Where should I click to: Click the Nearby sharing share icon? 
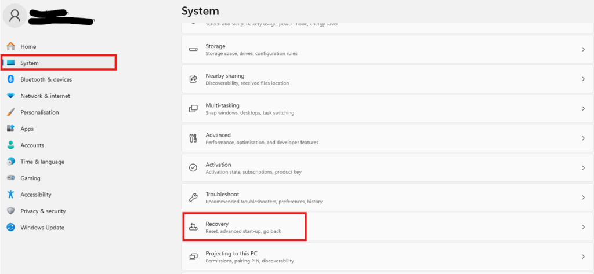click(x=193, y=79)
